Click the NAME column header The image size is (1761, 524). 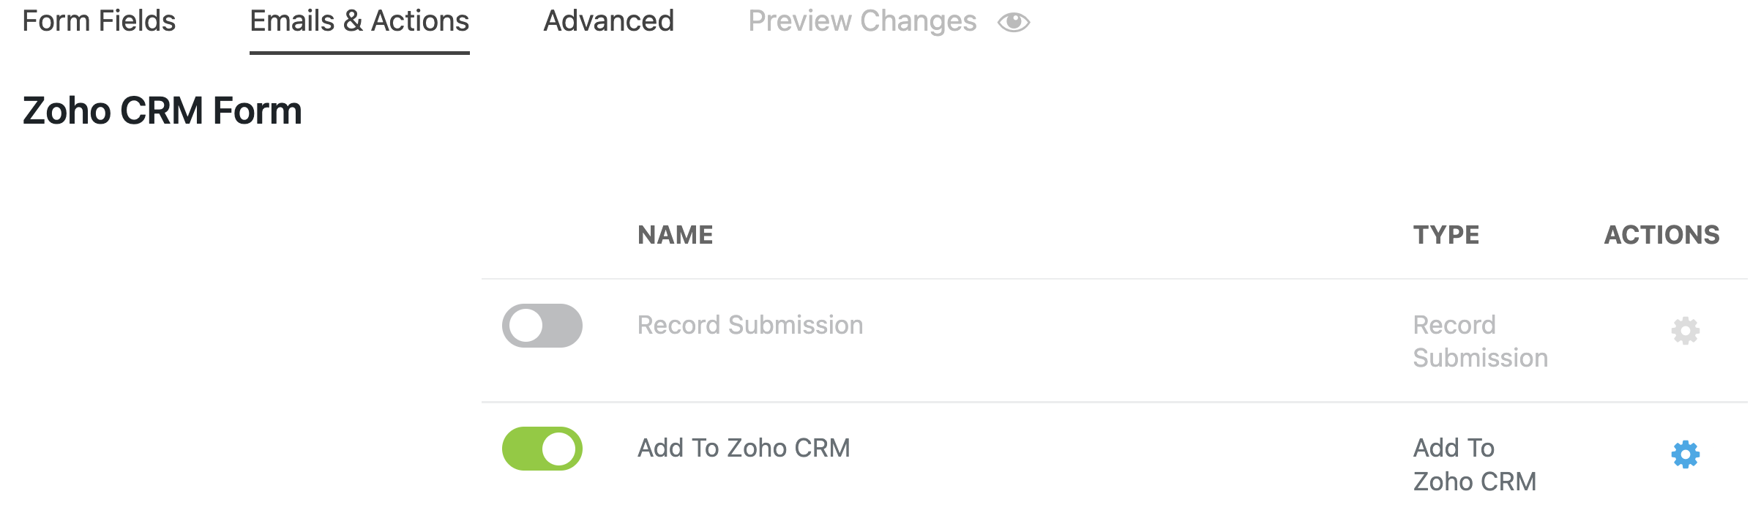tap(675, 235)
